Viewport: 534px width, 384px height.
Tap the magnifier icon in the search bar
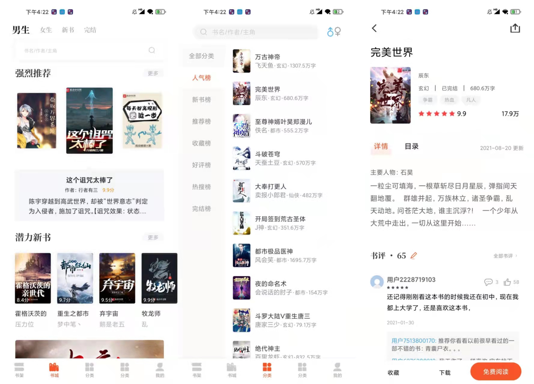tap(152, 50)
